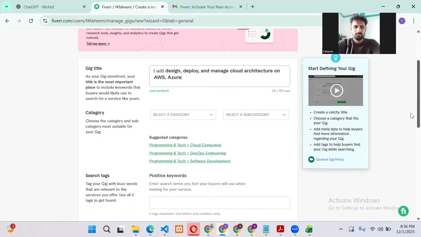Play the Start Defining Your Gig video
421x237 pixels.
click(336, 91)
